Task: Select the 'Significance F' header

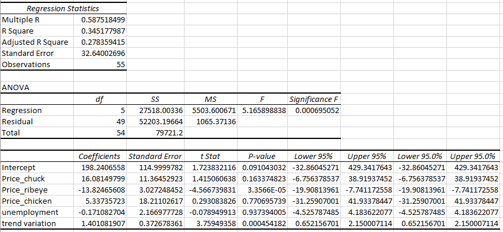Action: pos(314,100)
